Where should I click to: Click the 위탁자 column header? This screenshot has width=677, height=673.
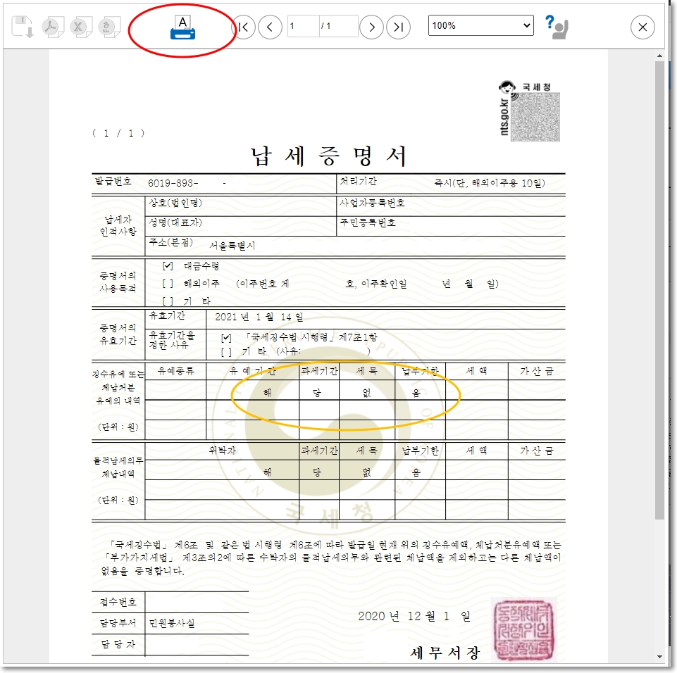223,451
